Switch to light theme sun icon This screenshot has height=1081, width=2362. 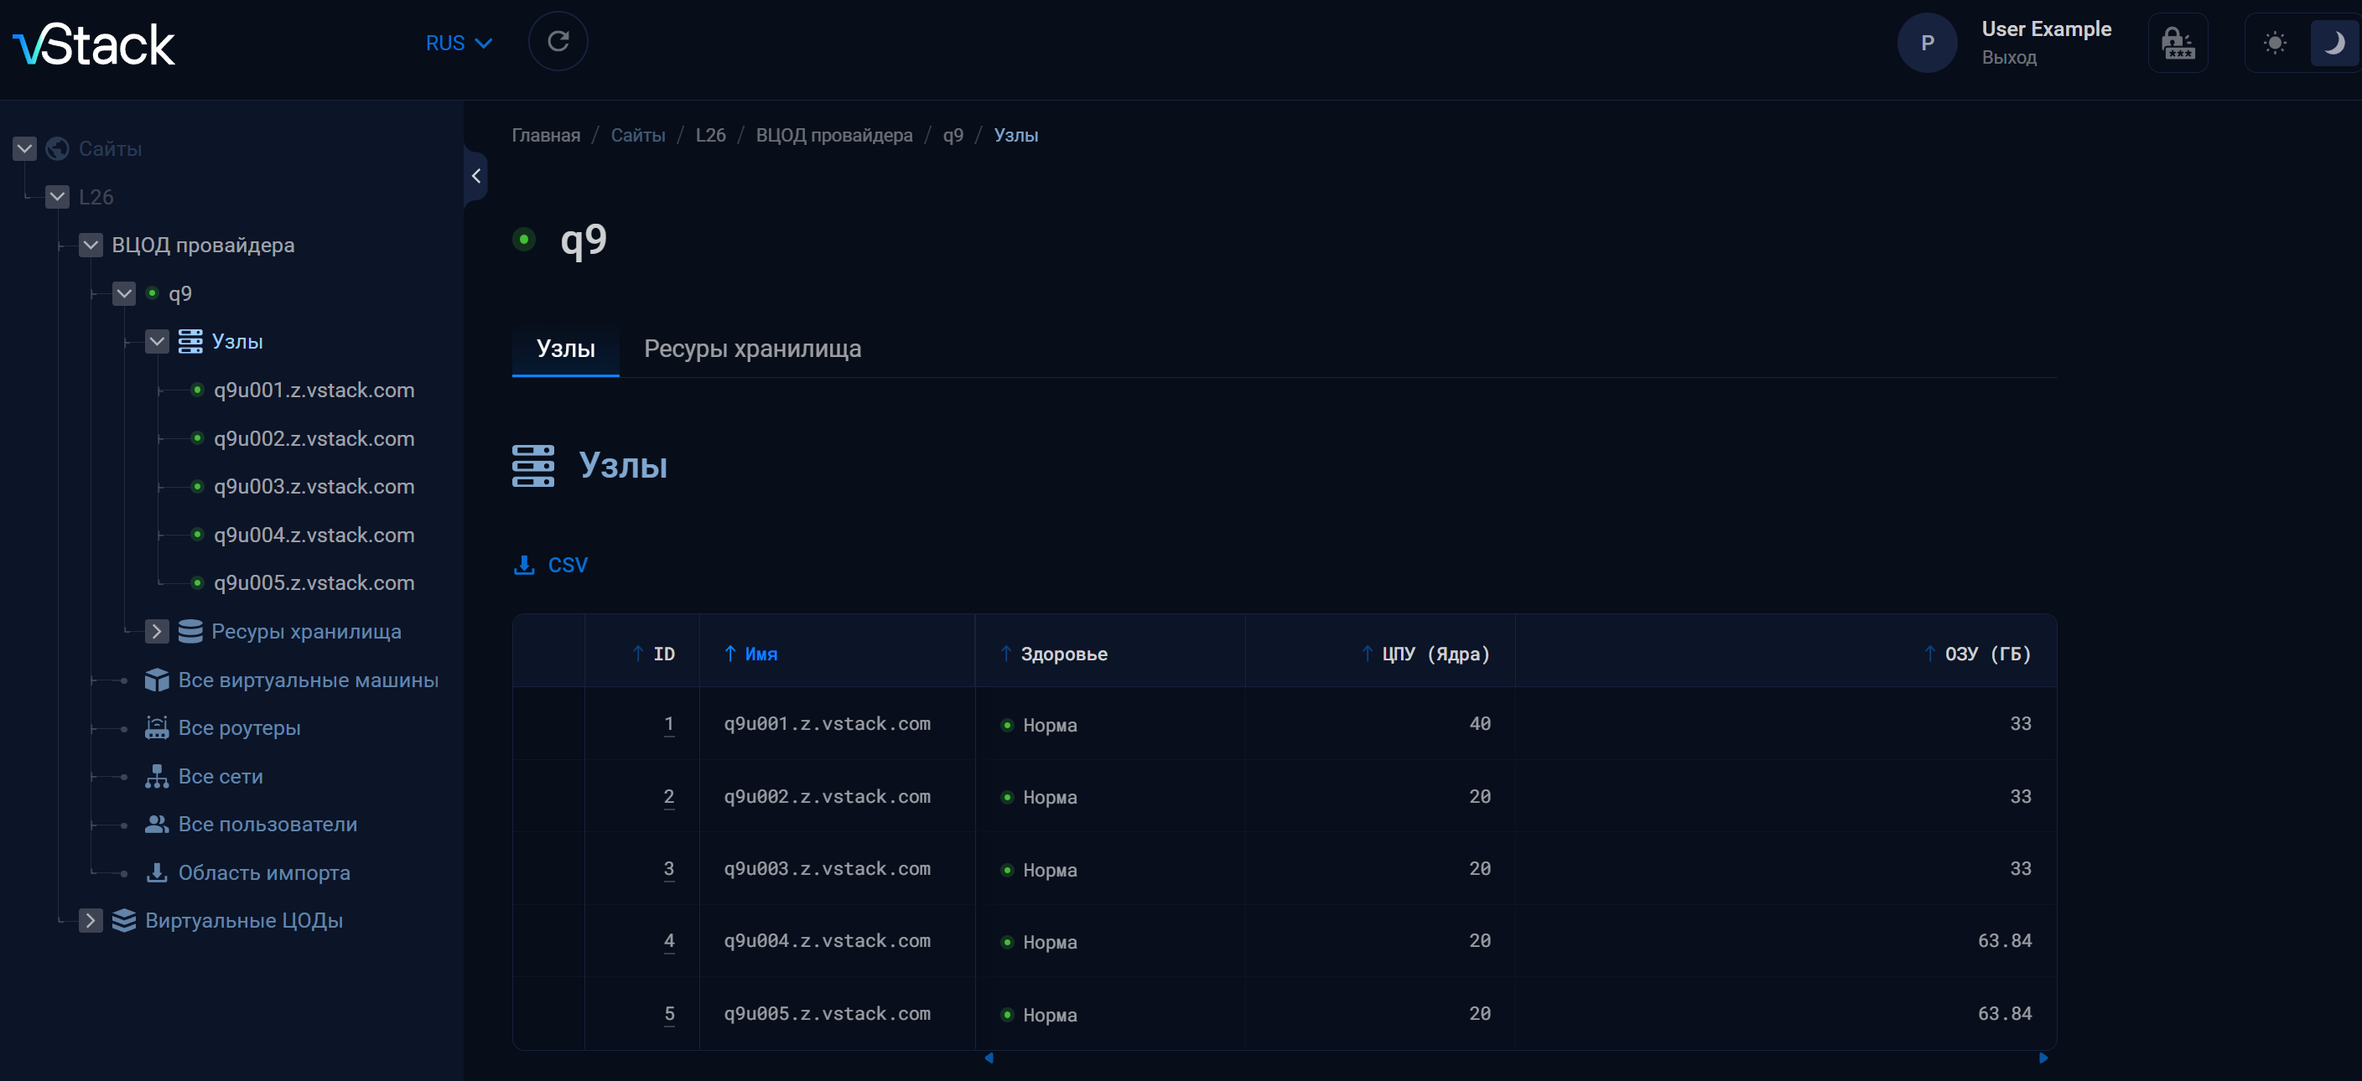pyautogui.click(x=2275, y=42)
